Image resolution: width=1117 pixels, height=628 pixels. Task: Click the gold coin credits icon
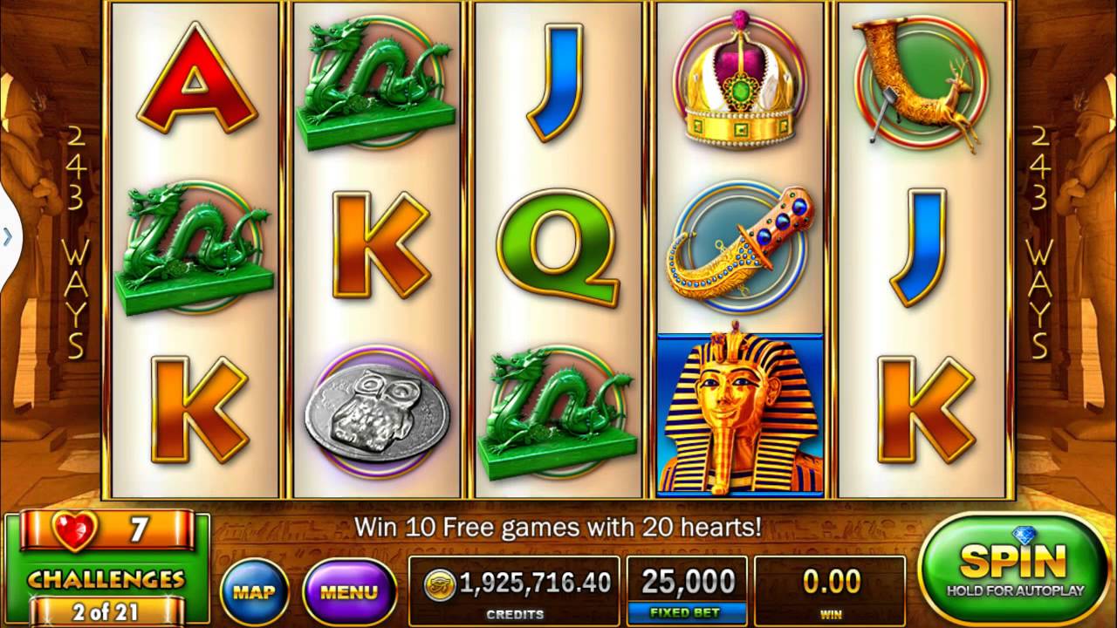pyautogui.click(x=440, y=584)
